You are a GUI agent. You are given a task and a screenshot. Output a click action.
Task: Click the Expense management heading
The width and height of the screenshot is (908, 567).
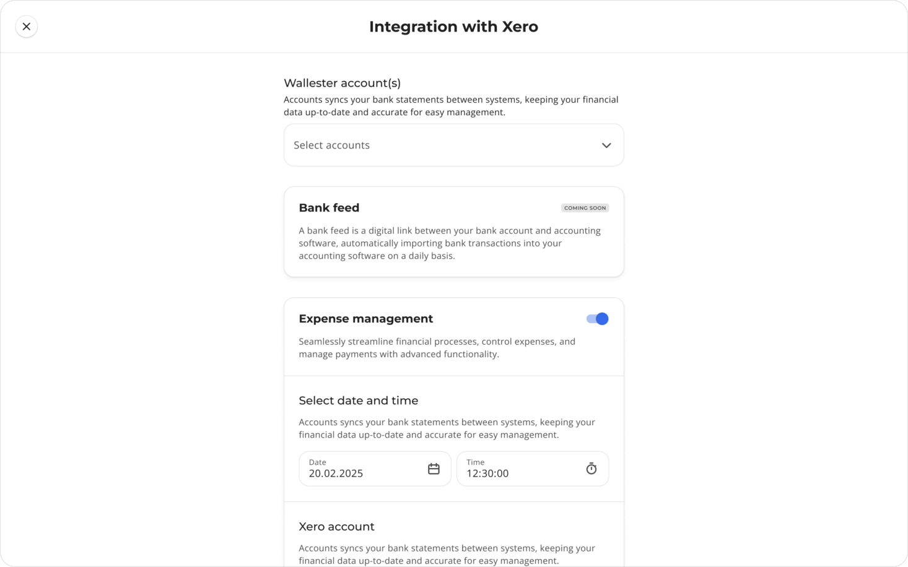365,319
